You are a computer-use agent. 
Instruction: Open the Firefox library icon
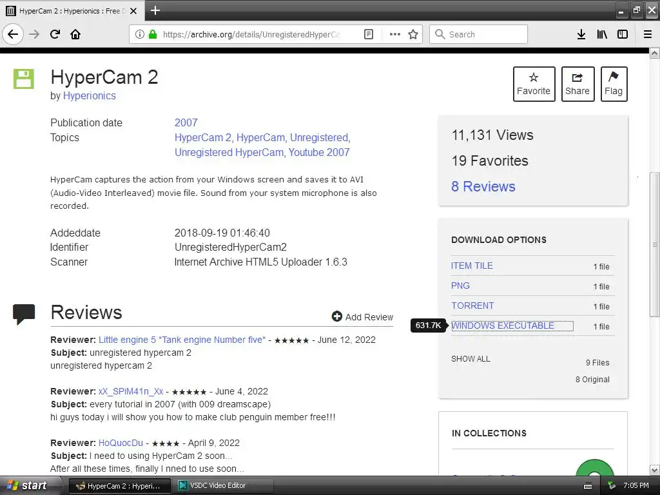(x=602, y=34)
